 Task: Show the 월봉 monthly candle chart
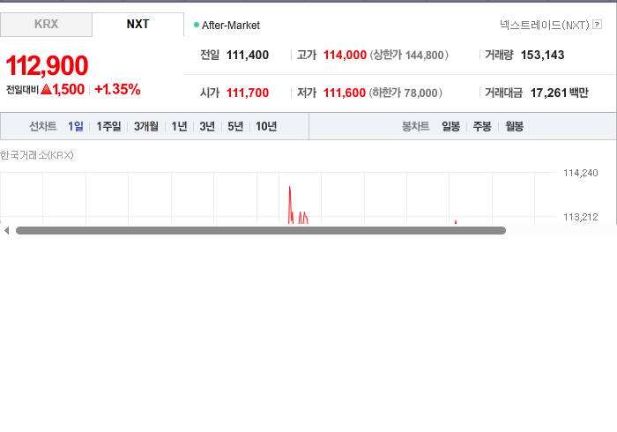click(x=514, y=126)
